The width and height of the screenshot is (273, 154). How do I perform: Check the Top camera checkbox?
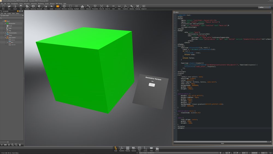pos(5,31)
